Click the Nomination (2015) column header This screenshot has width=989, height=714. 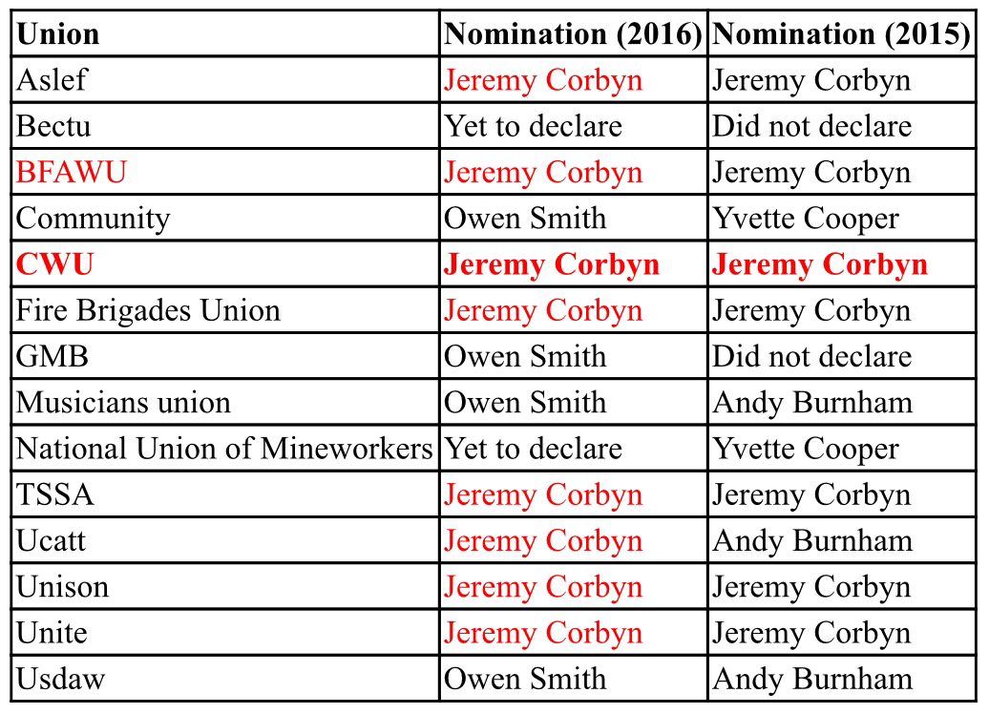click(x=841, y=34)
